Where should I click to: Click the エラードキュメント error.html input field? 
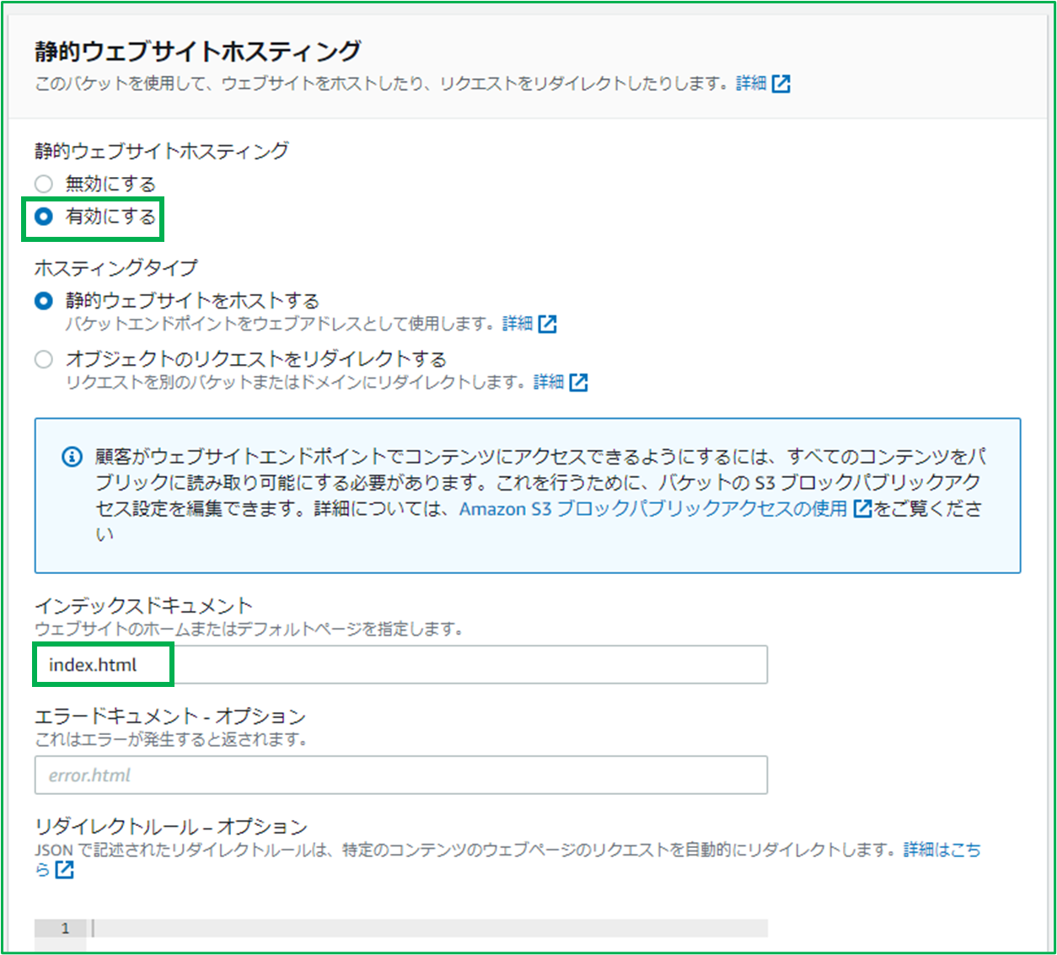pos(401,775)
